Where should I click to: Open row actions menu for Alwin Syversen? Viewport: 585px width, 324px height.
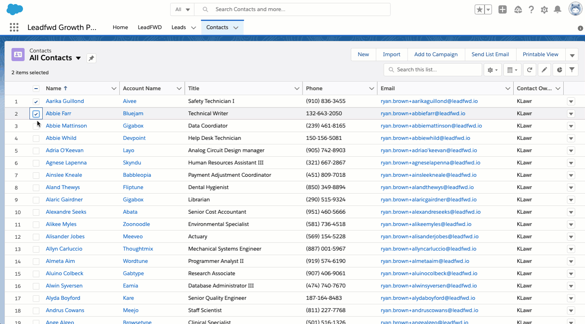point(571,286)
